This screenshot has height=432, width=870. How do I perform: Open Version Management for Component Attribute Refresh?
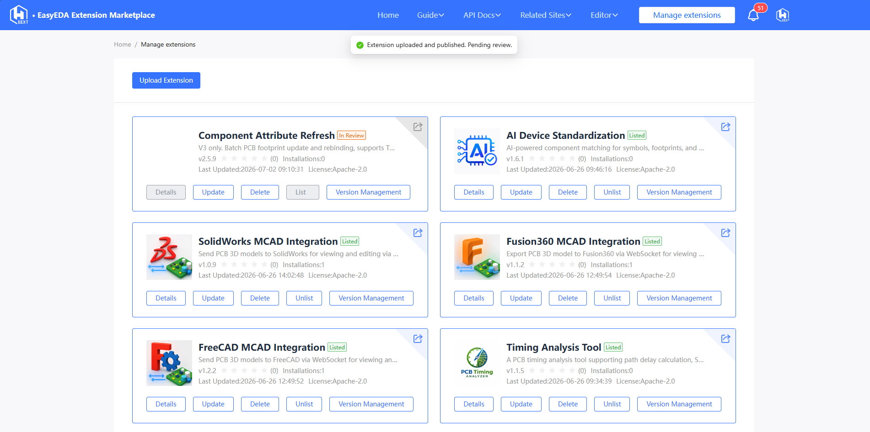point(368,192)
